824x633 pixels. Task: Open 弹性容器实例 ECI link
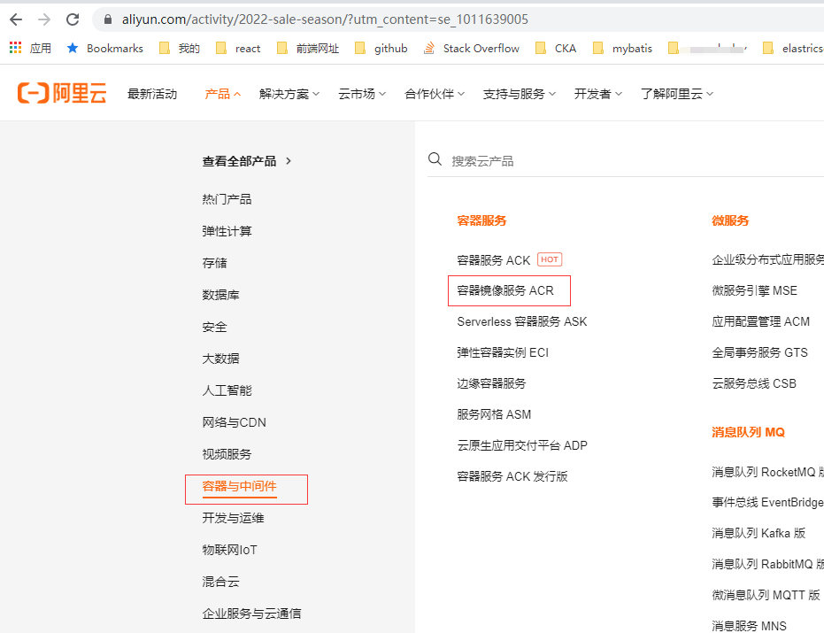tap(503, 352)
